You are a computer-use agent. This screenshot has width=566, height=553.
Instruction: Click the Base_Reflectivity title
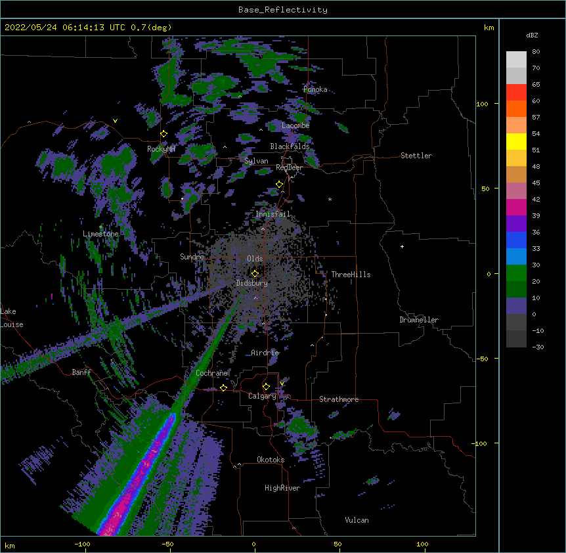point(283,10)
